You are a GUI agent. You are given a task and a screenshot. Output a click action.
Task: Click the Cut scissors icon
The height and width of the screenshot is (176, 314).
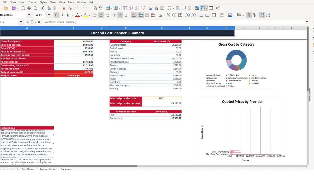(x=43, y=8)
